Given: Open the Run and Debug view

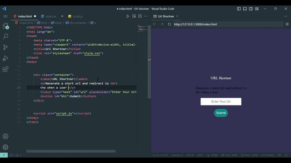Looking at the screenshot, I should click(x=5, y=58).
